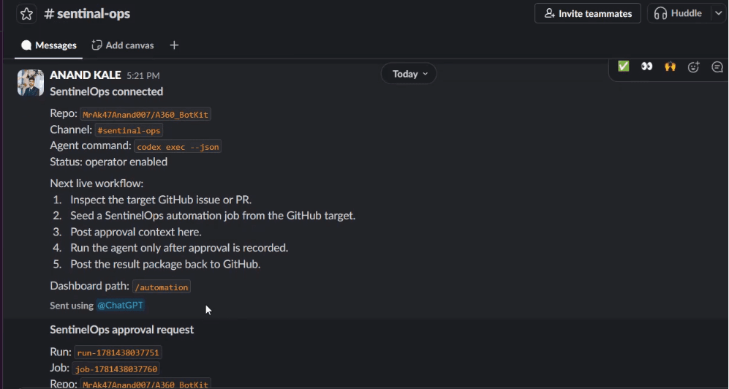Click the #sentinal-ops channel code text
This screenshot has width=729, height=389.
tap(129, 131)
